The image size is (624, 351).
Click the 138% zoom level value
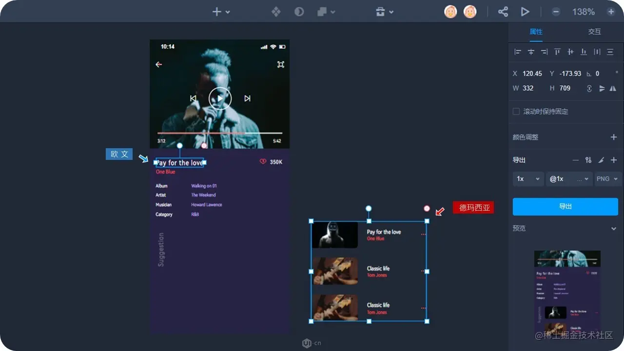(584, 12)
